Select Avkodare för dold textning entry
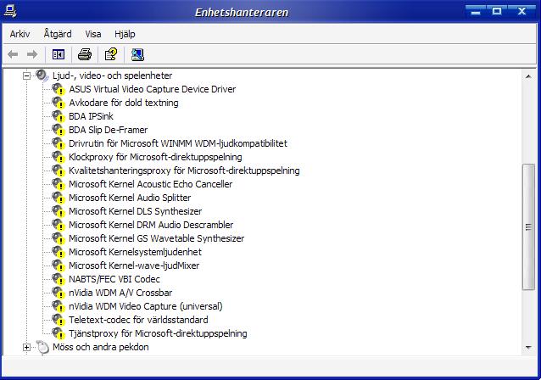Viewport: 541px width, 380px height. tap(124, 103)
